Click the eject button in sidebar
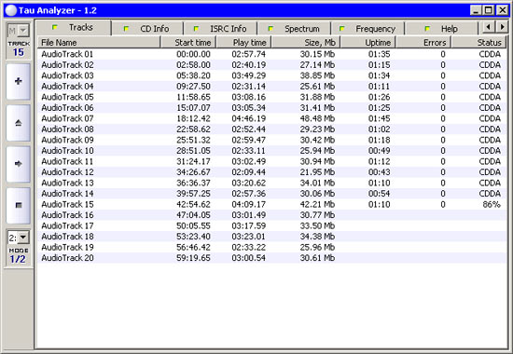The width and height of the screenshot is (513, 354). click(x=19, y=123)
